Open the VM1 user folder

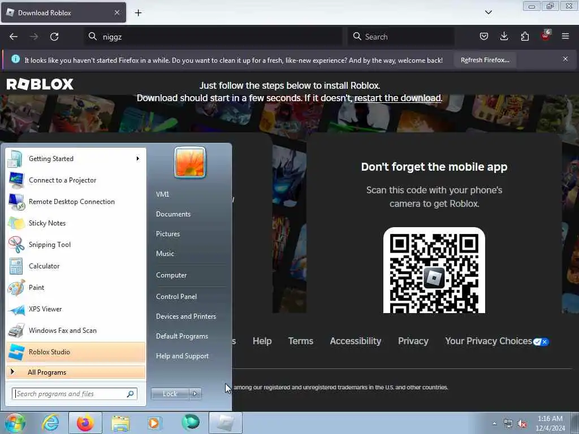pos(162,194)
